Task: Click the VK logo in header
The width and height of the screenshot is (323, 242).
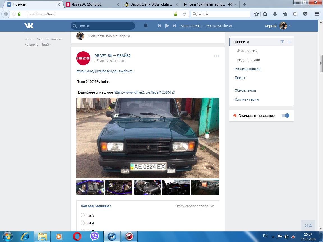Action: (x=29, y=26)
